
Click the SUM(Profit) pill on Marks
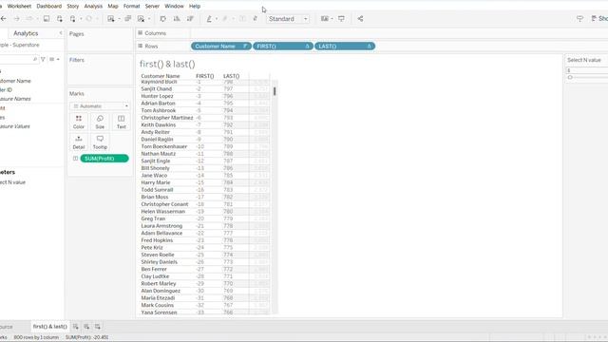click(104, 159)
